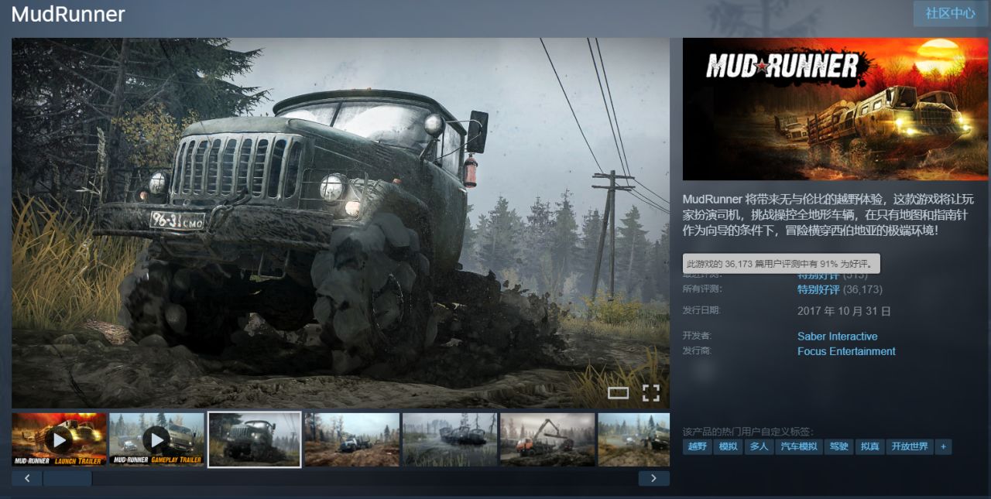
Task: Open developer Saber Interactive link
Action: [x=838, y=337]
